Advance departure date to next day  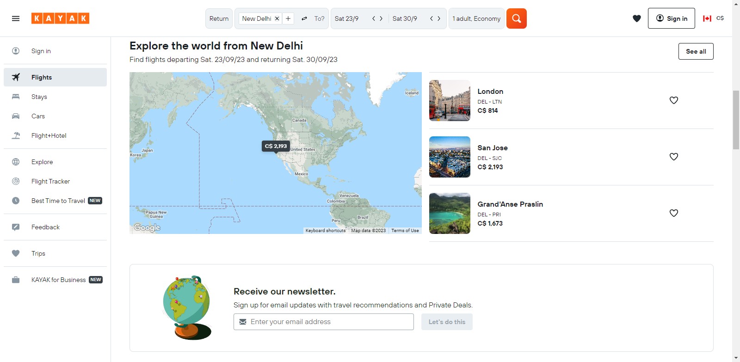coord(381,18)
